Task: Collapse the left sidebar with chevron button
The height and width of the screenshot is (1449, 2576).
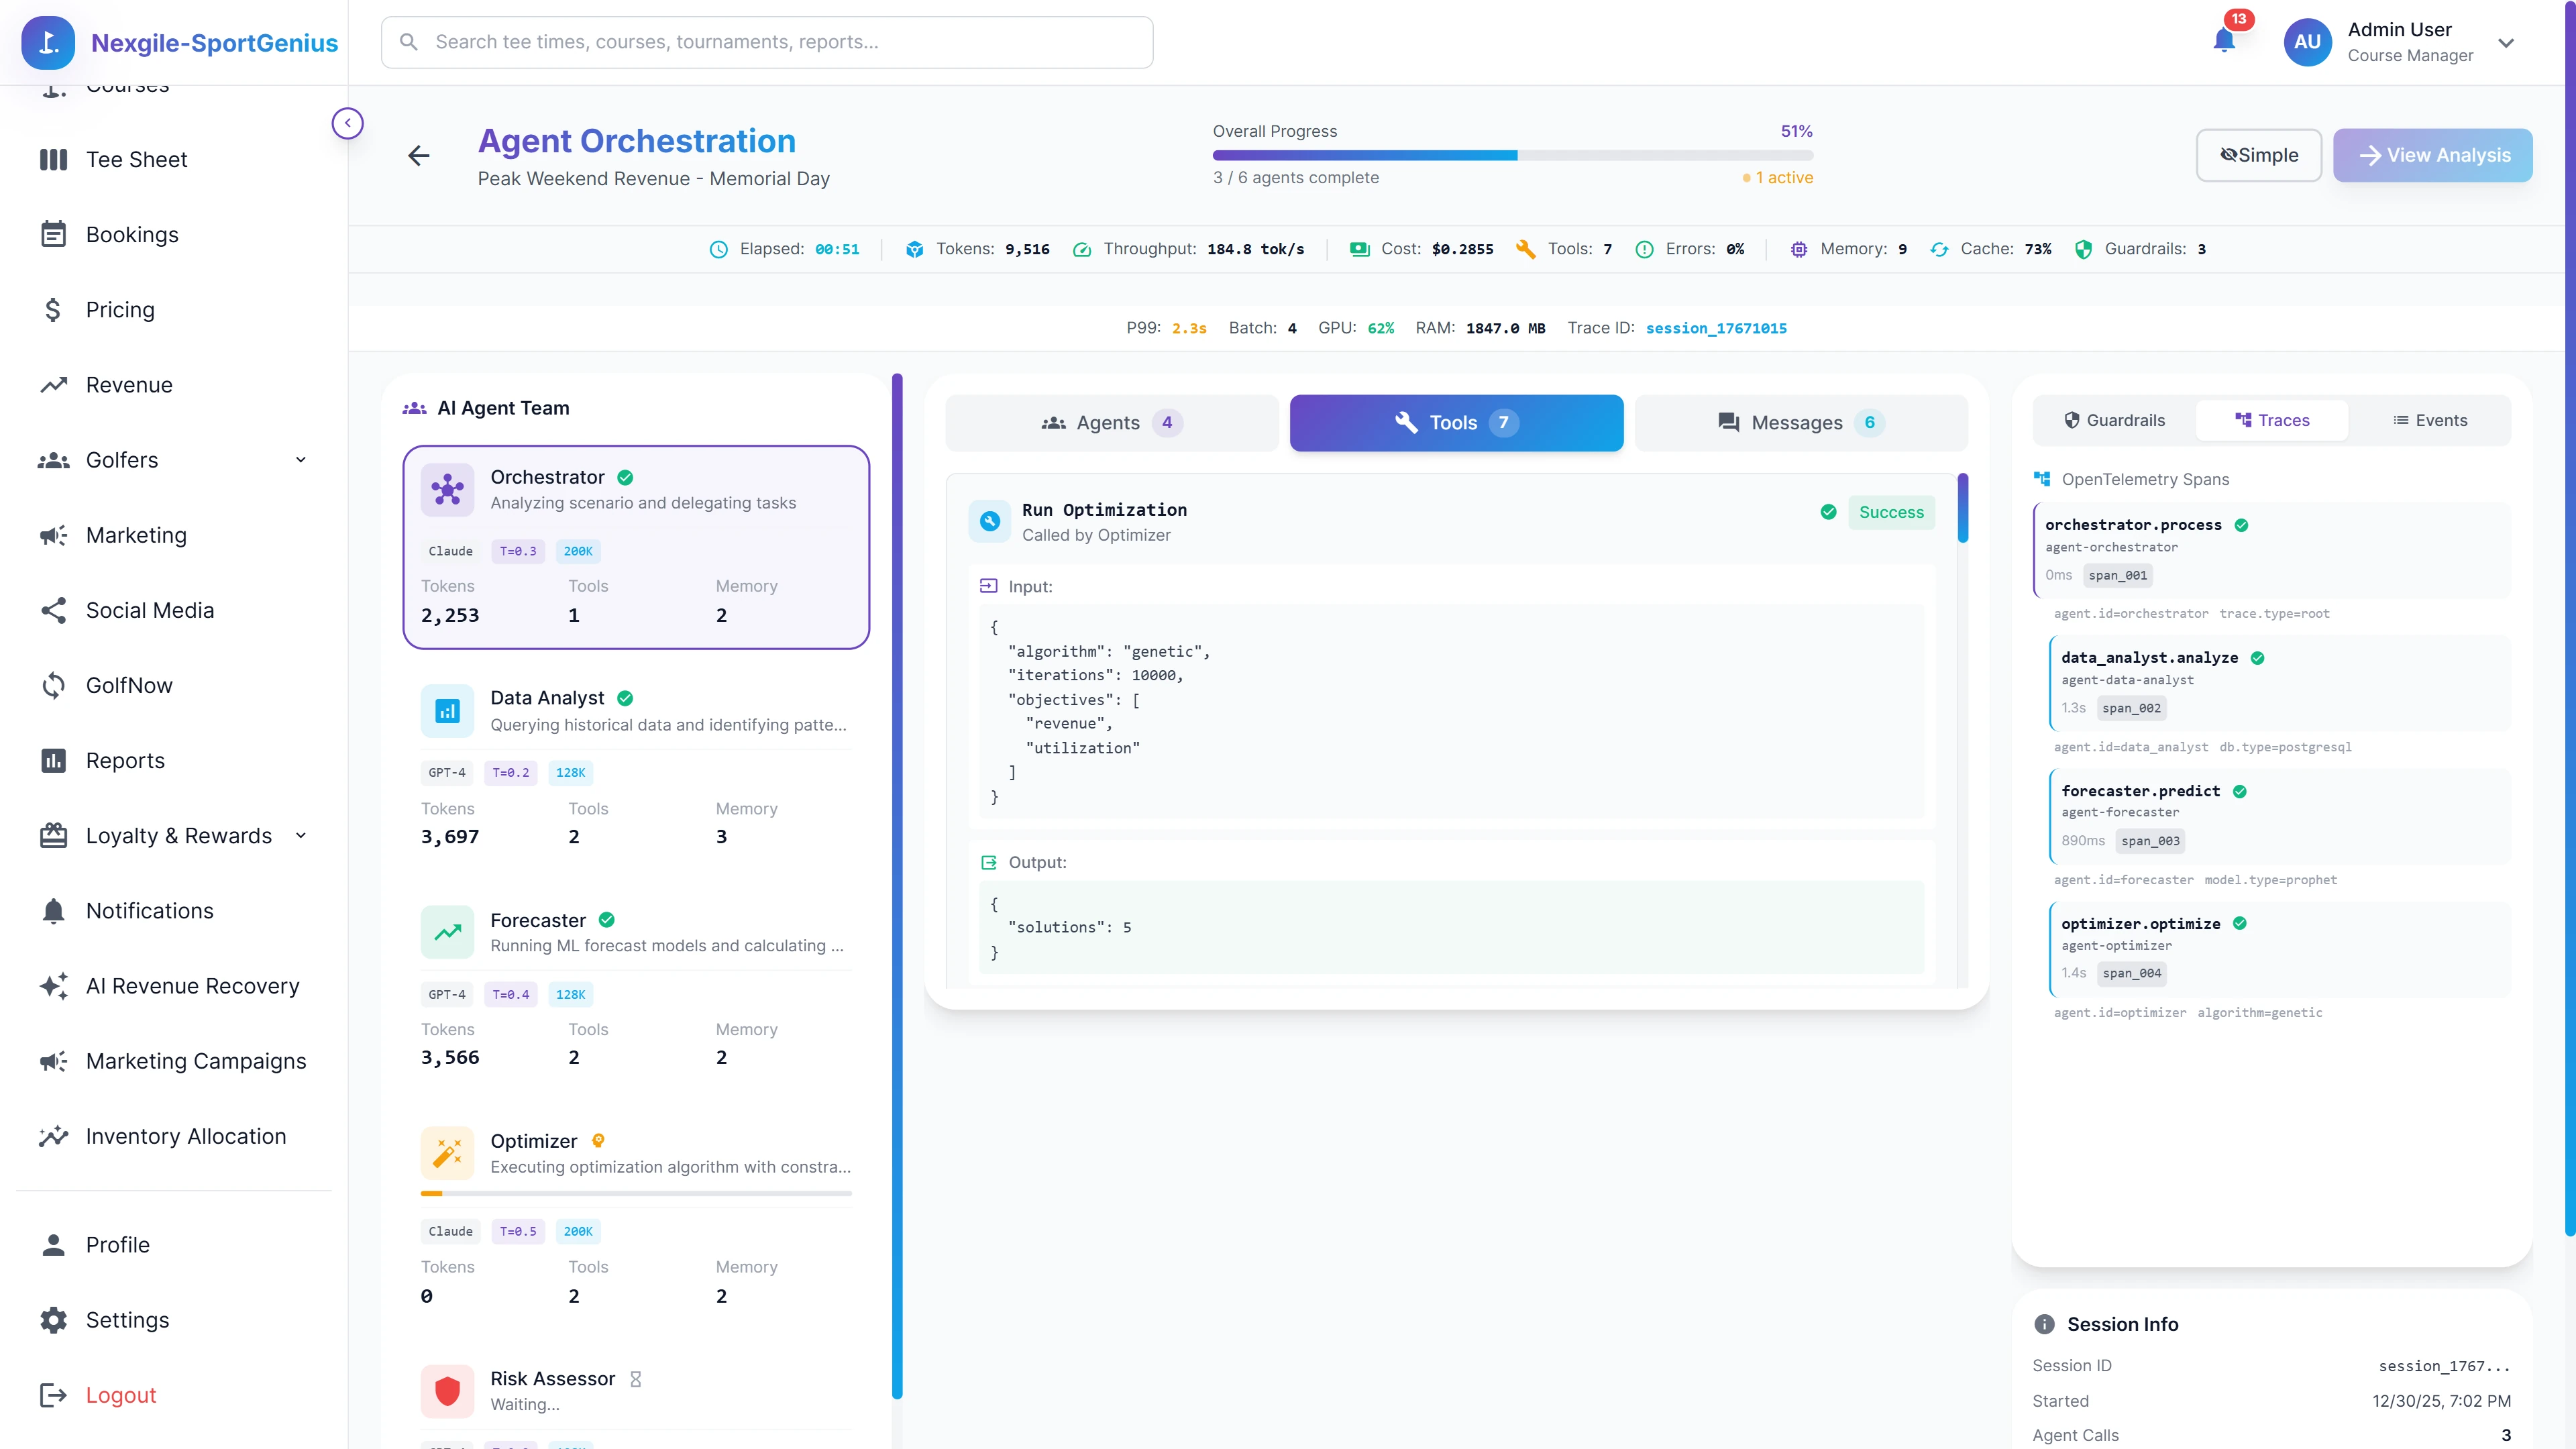Action: (347, 122)
